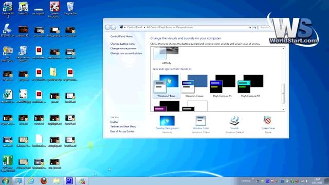Click Change desktop icons link

[x=122, y=44]
